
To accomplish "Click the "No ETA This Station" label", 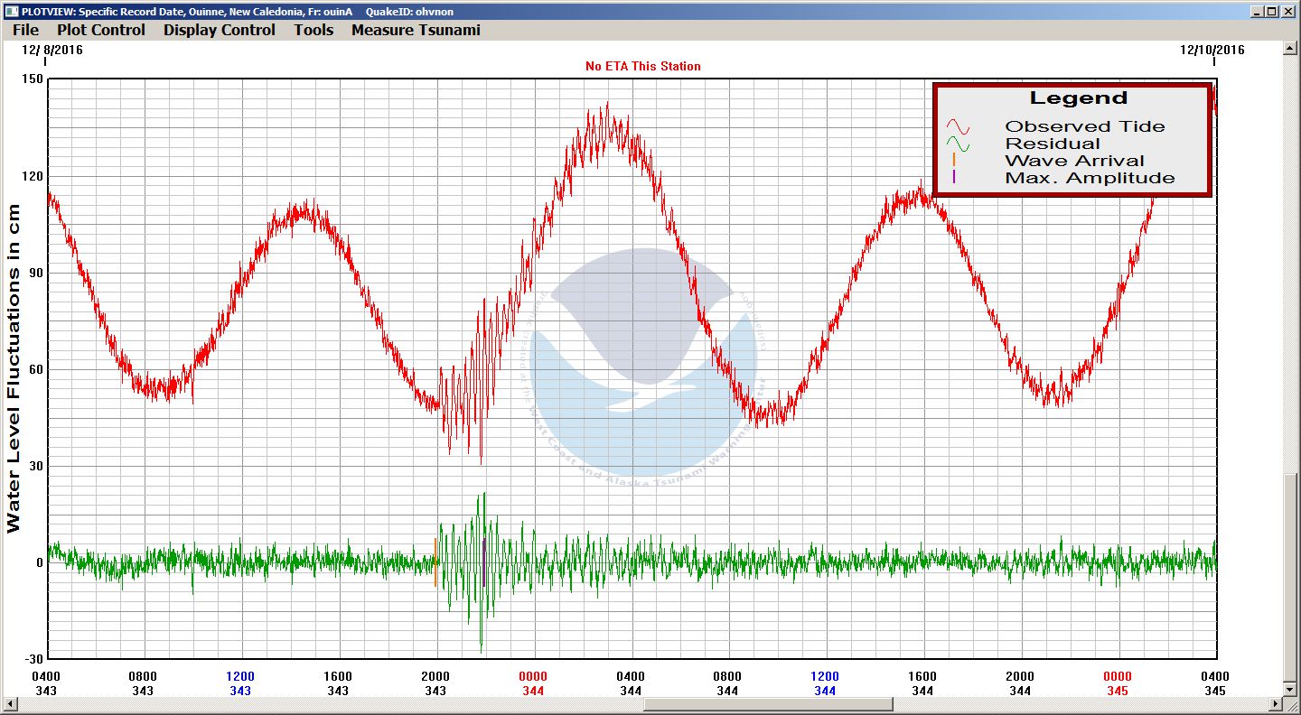I will [642, 66].
